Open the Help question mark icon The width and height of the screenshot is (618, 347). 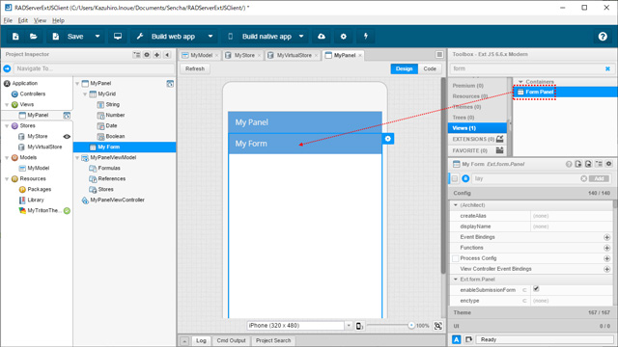pyautogui.click(x=603, y=37)
